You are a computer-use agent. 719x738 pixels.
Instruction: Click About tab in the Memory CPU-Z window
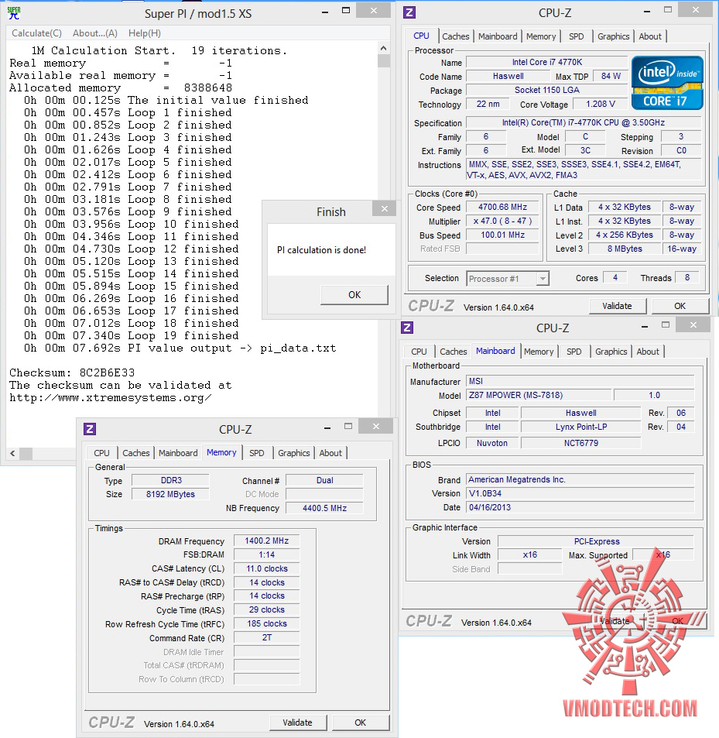(330, 453)
